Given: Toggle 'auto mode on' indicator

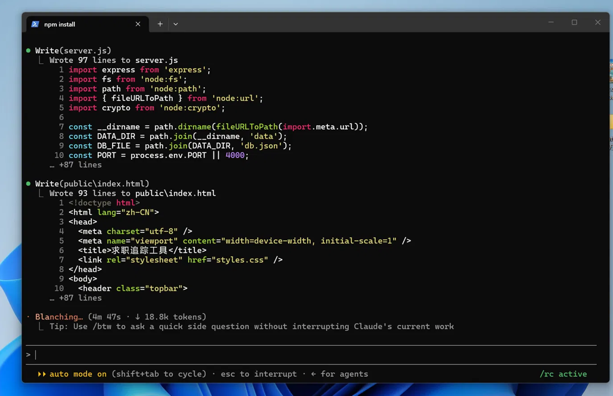Looking at the screenshot, I should [78, 374].
